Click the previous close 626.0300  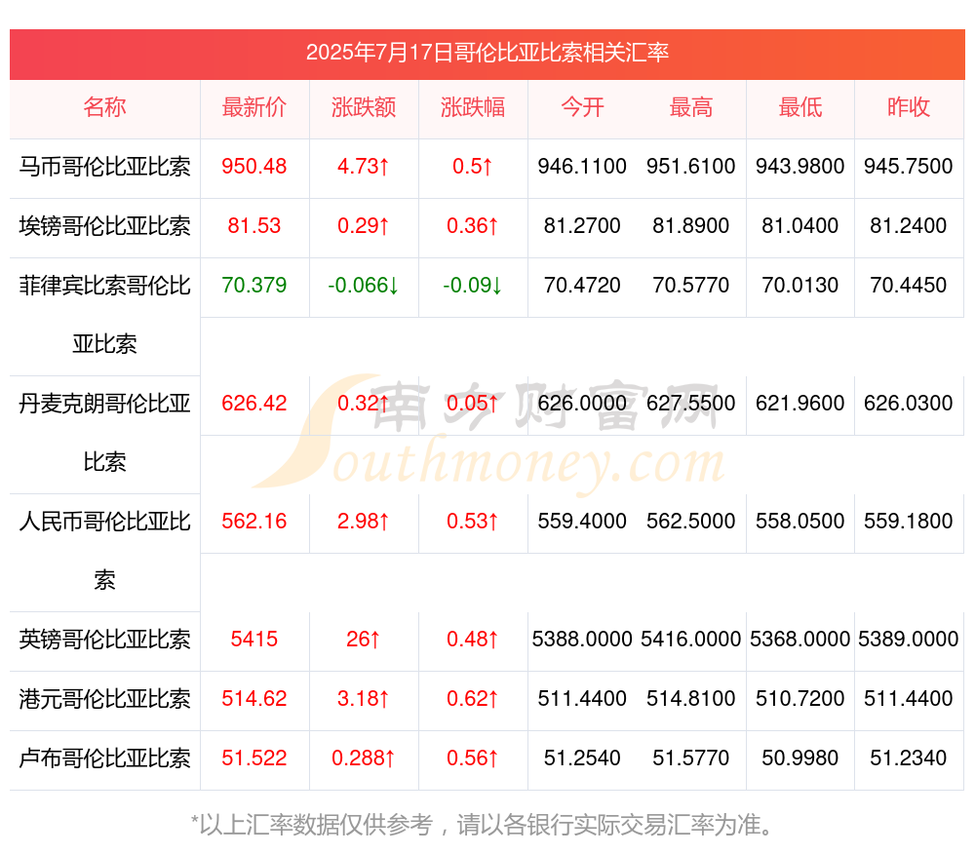(909, 403)
